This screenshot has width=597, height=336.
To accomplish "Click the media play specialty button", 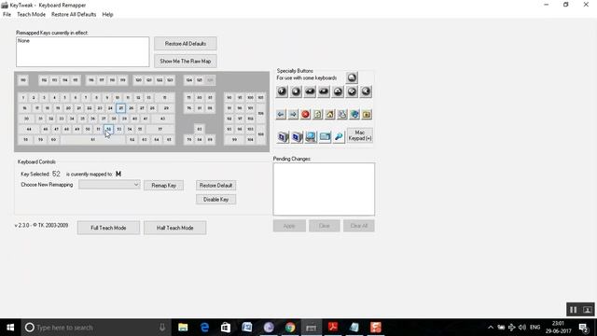I will point(282,91).
